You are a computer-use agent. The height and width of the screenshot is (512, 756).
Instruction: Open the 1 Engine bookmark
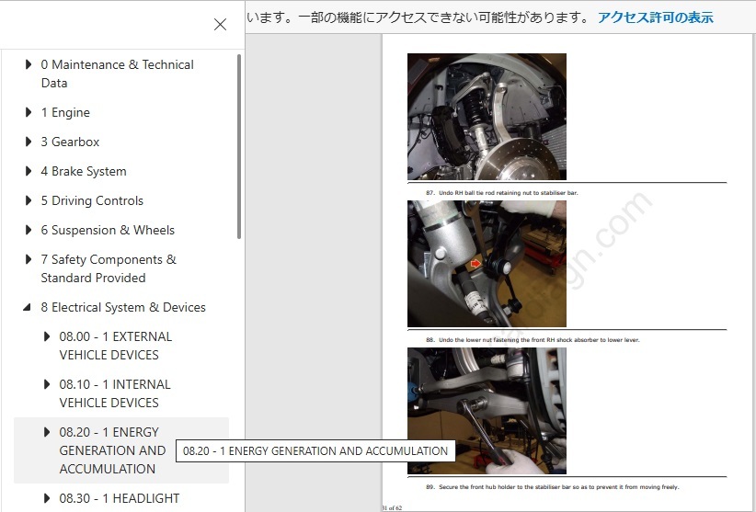click(x=65, y=112)
